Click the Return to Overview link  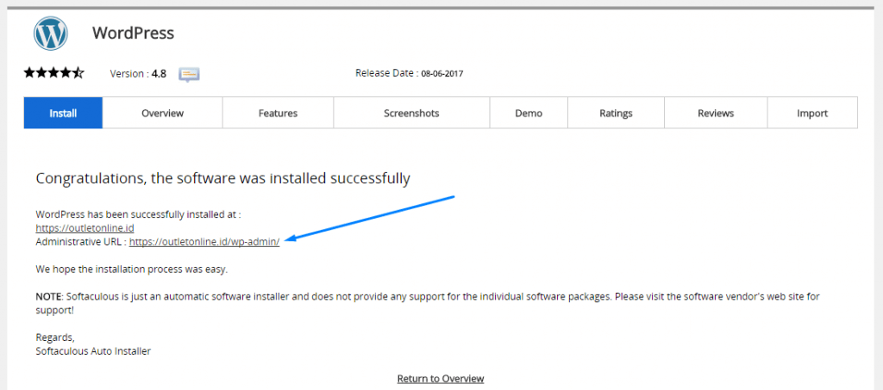point(441,378)
